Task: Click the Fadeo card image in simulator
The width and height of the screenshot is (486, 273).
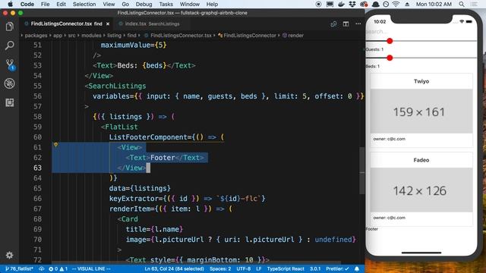Action: [x=421, y=190]
